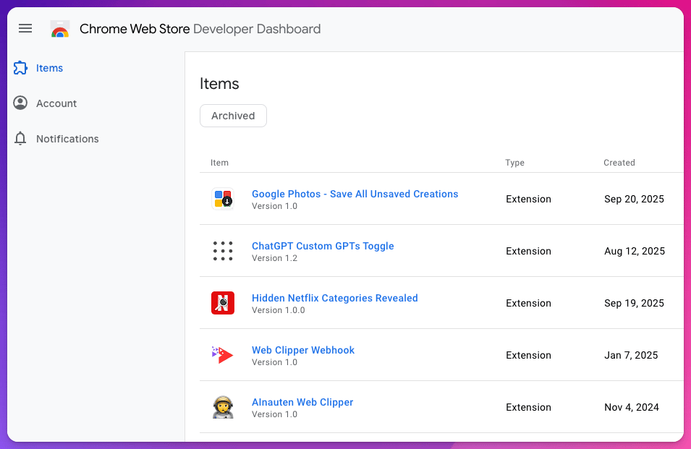The width and height of the screenshot is (691, 449).
Task: Click the Web Clipper Webhook icon
Action: pyautogui.click(x=223, y=355)
